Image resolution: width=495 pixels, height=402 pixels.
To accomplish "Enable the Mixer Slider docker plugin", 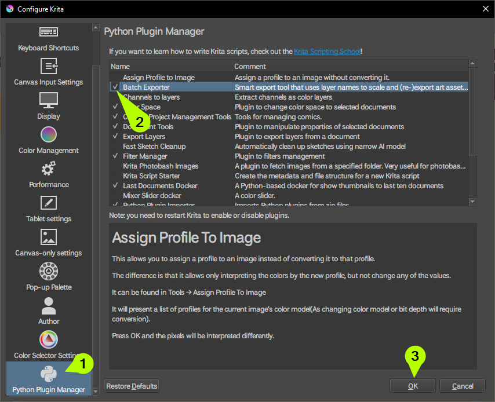I will (115, 195).
